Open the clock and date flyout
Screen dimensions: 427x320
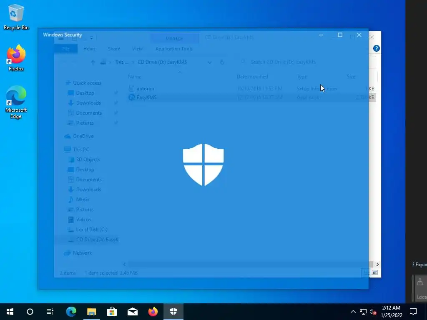coord(391,312)
